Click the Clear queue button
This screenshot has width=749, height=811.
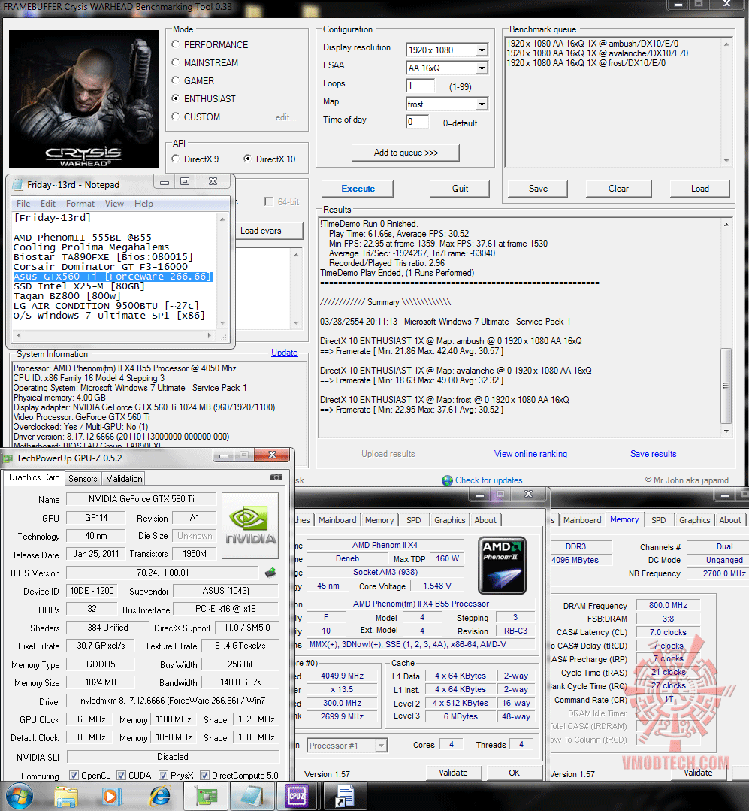point(619,189)
